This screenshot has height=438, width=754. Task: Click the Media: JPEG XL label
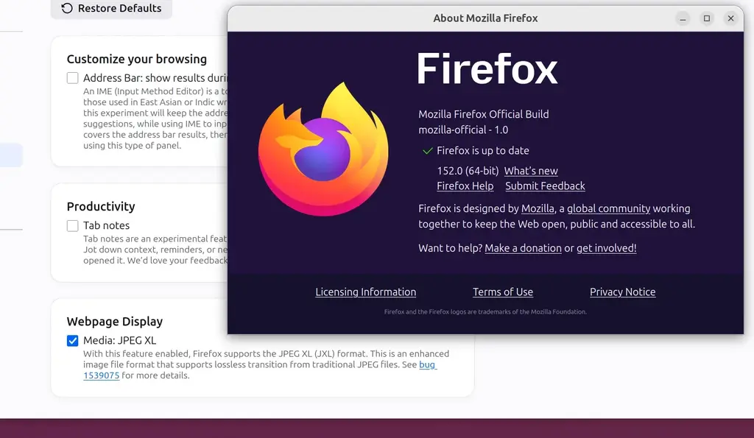[x=120, y=340]
